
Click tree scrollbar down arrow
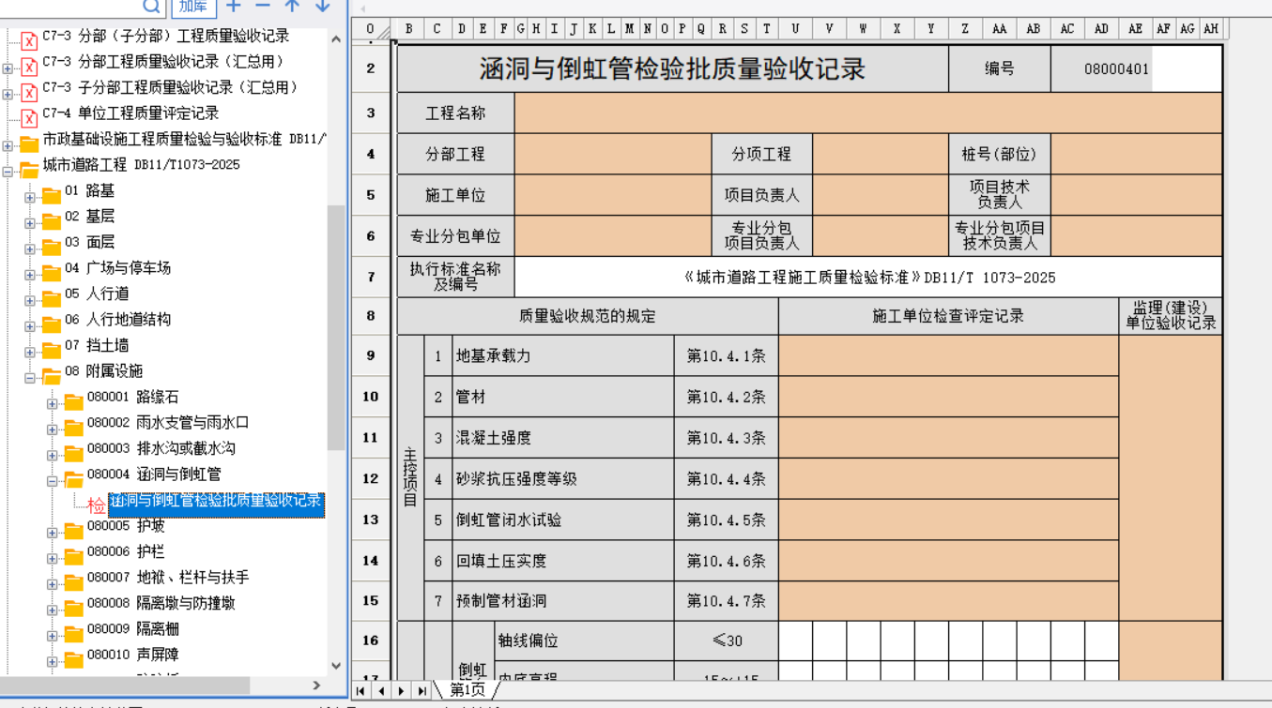click(336, 666)
